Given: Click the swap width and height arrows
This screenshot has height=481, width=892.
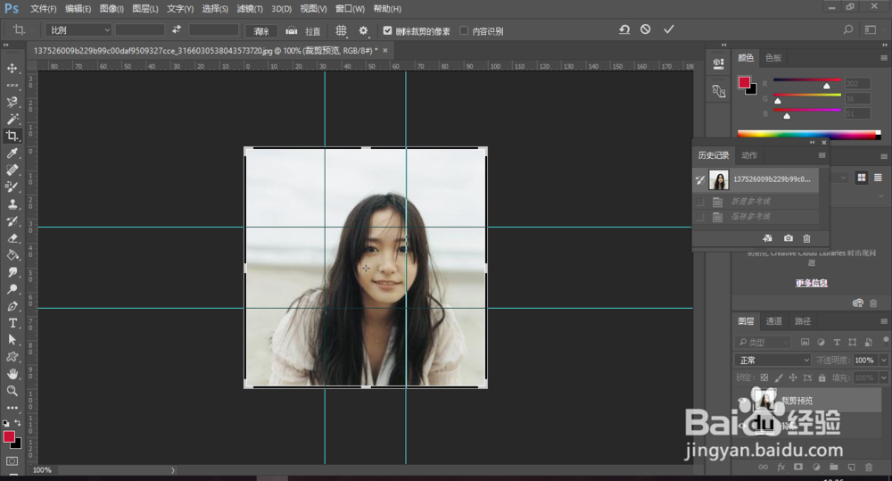Looking at the screenshot, I should coord(177,29).
